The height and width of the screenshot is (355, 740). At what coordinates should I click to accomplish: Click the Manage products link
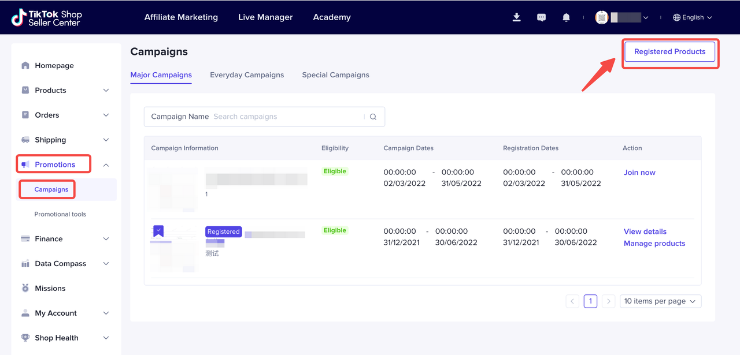[654, 244]
